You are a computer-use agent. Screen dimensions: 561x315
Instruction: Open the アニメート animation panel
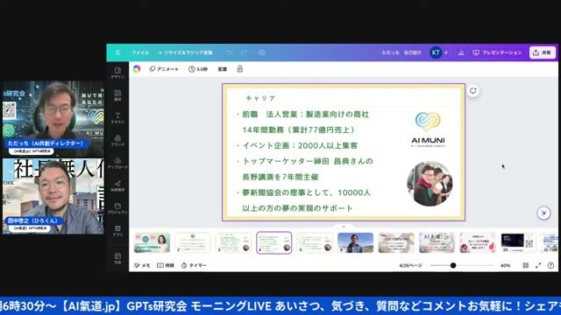[x=164, y=69]
